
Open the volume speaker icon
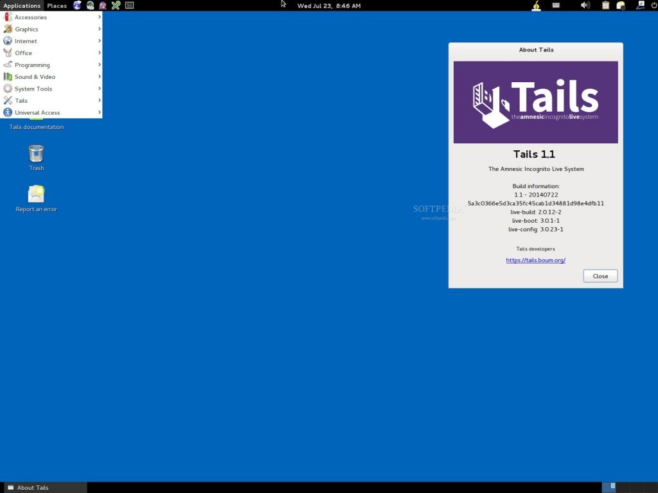[585, 6]
